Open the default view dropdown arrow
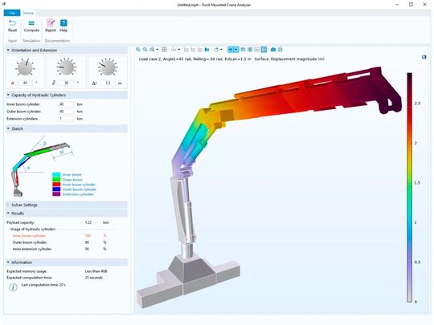The width and height of the screenshot is (434, 325). (x=178, y=50)
